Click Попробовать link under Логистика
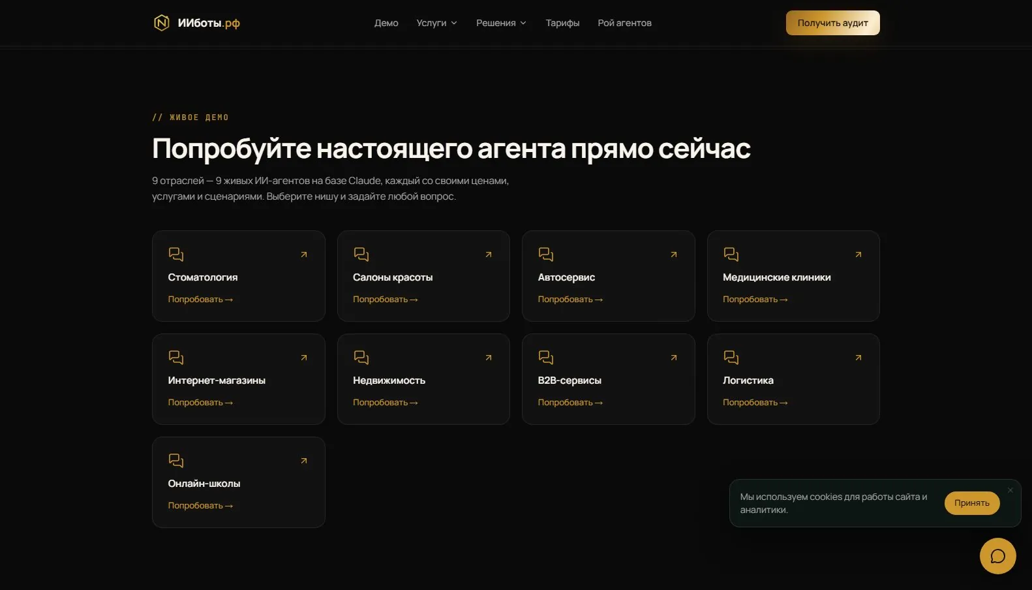Screen dimensions: 1032x590 point(755,403)
